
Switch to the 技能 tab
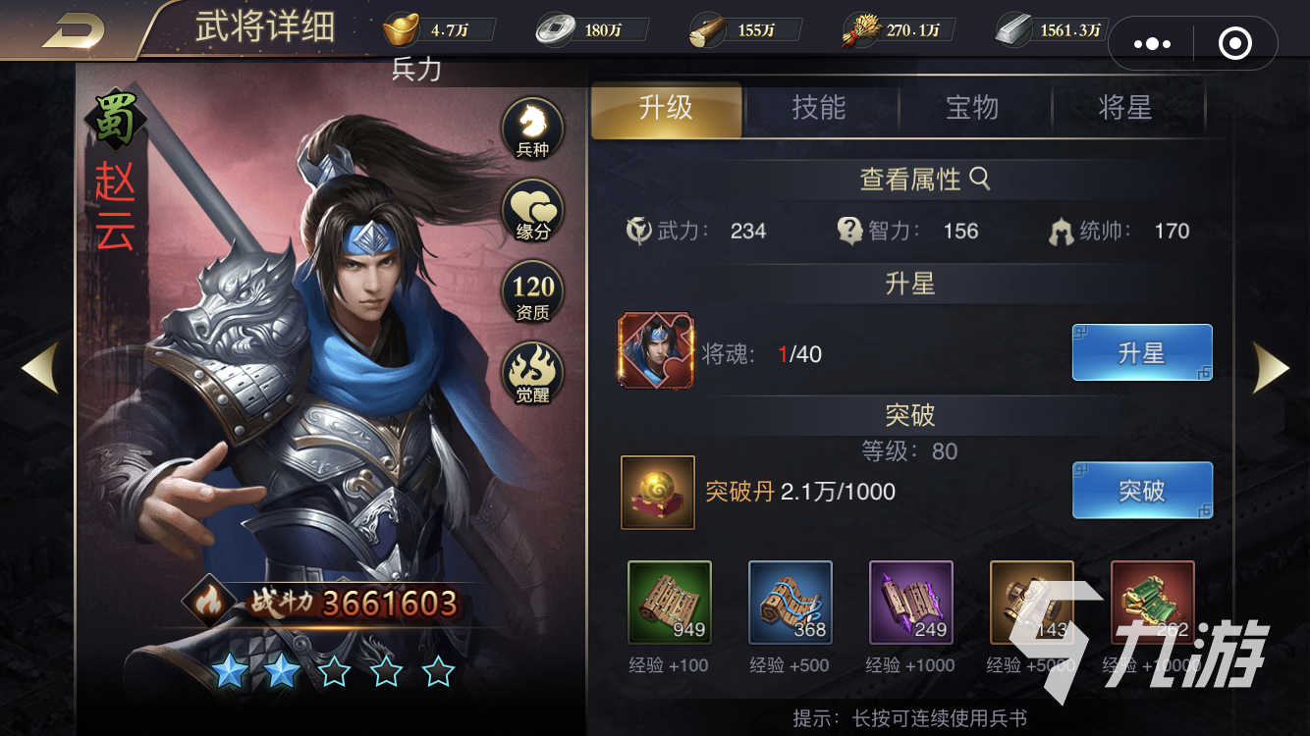(x=819, y=109)
